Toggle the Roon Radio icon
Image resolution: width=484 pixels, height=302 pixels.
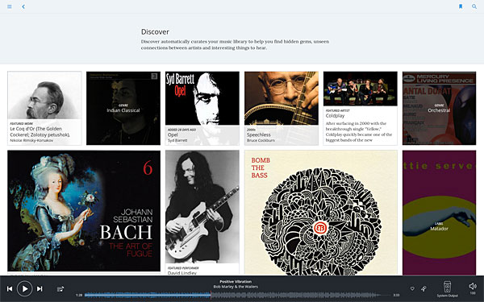coord(423,289)
